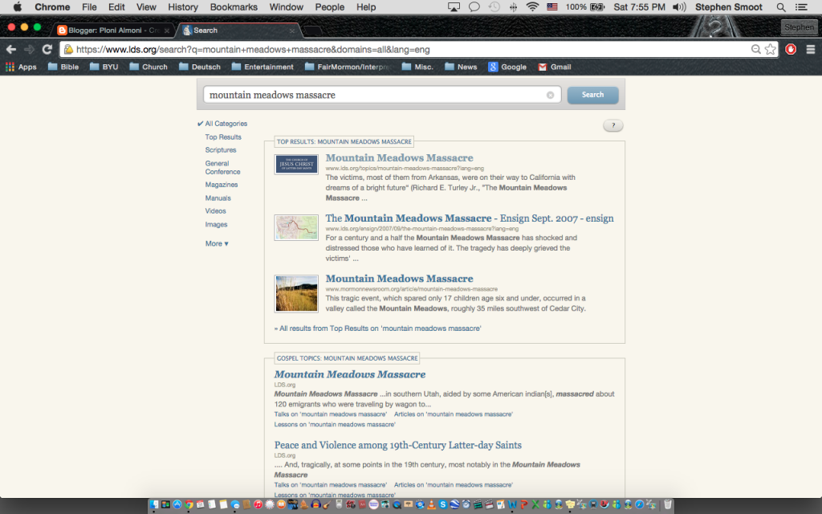Switch to the Blogger: Ploni Almoni tab
822x514 pixels.
[x=114, y=31]
